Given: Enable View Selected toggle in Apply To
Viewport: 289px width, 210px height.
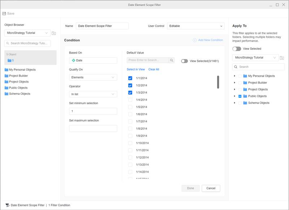Looking at the screenshot, I should (237, 49).
